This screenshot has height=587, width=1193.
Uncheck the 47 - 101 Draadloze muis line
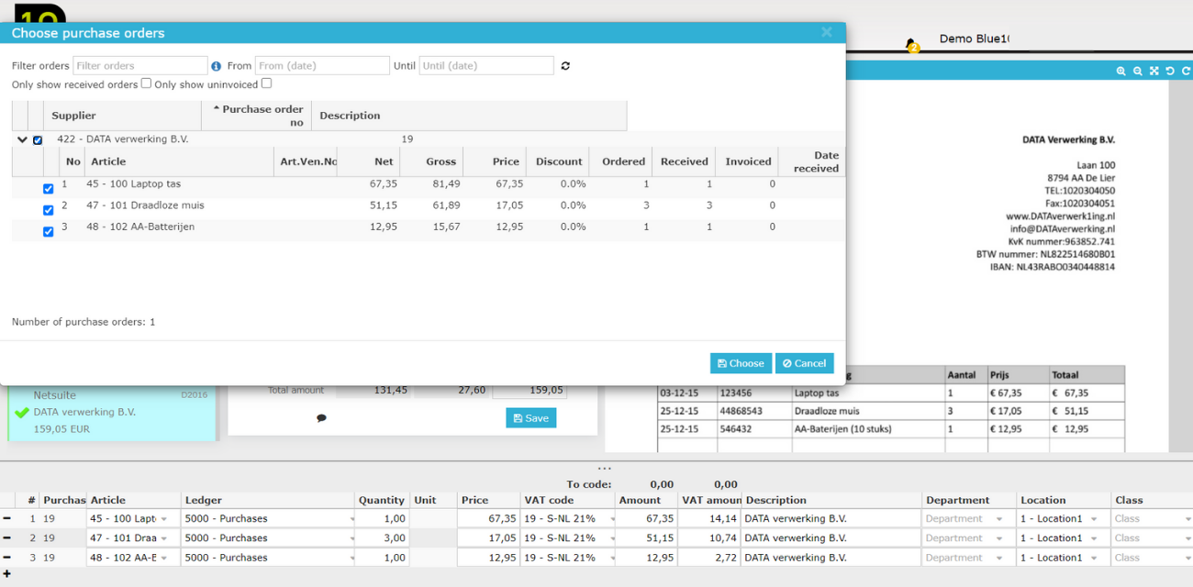pyautogui.click(x=49, y=210)
